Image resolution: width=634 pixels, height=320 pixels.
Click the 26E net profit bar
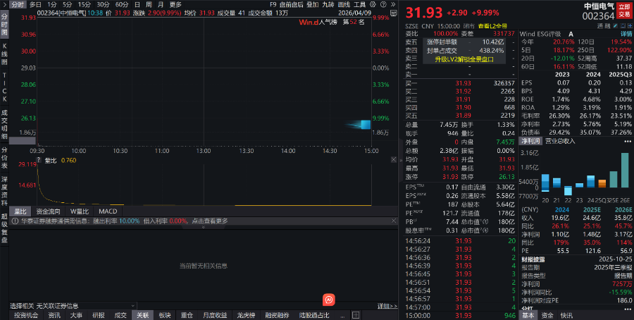[625, 170]
